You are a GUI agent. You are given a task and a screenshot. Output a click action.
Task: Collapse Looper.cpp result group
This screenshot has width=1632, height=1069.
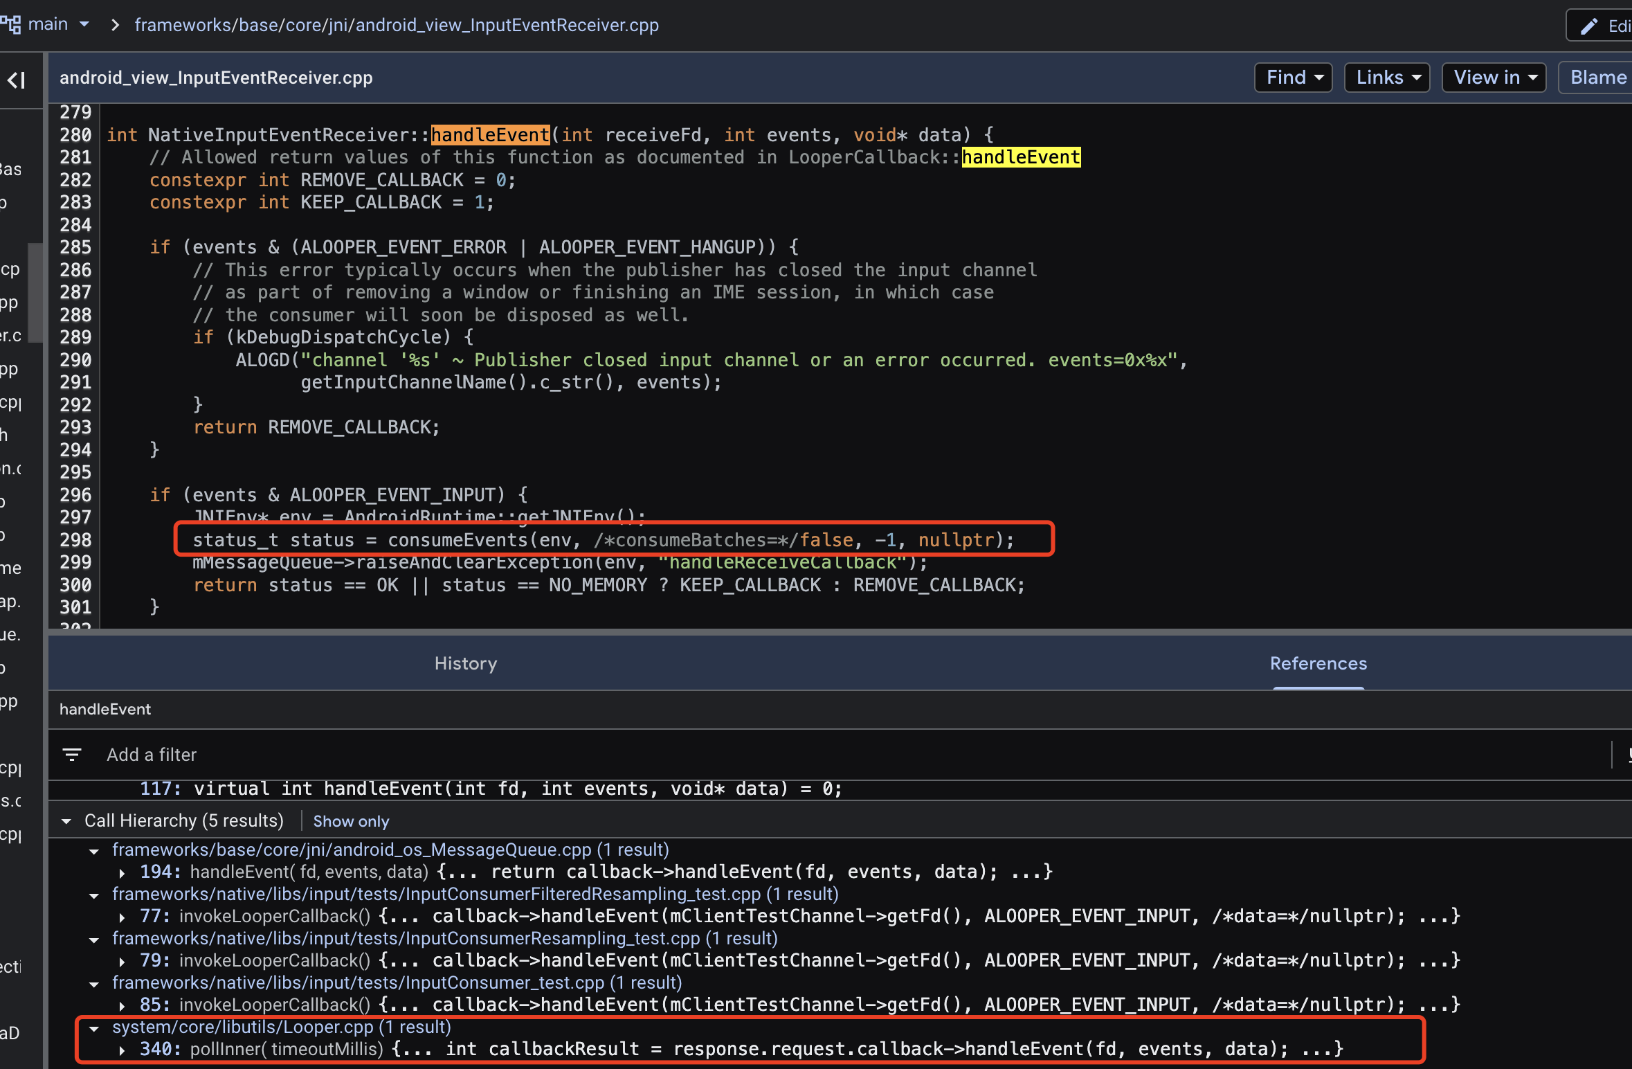click(x=94, y=1027)
